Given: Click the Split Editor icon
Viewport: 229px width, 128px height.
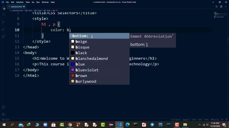Looking at the screenshot, I should click(221, 7).
